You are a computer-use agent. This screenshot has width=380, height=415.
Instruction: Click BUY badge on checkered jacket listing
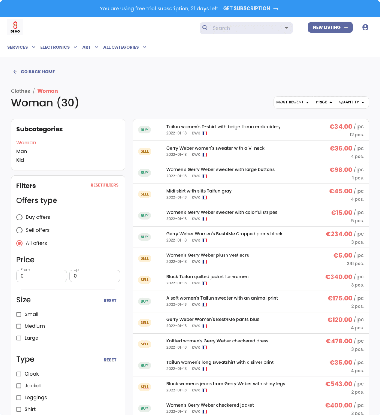[x=144, y=408]
